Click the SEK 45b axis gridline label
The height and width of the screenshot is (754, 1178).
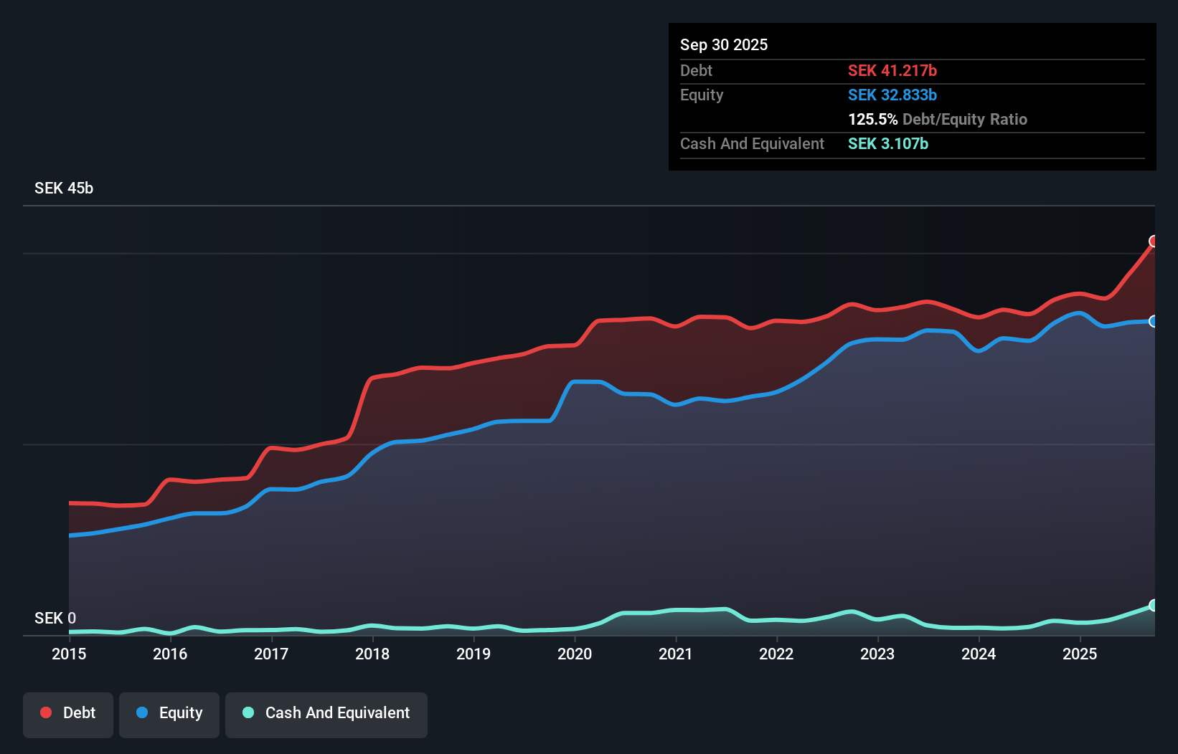click(x=62, y=188)
